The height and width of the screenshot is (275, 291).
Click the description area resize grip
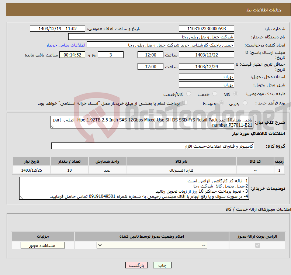53,126
